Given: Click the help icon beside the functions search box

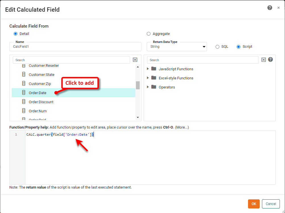Looking at the screenshot, I should tap(270, 59).
